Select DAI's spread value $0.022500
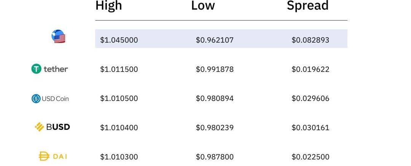Screen dimensions: 411x166 (310, 157)
